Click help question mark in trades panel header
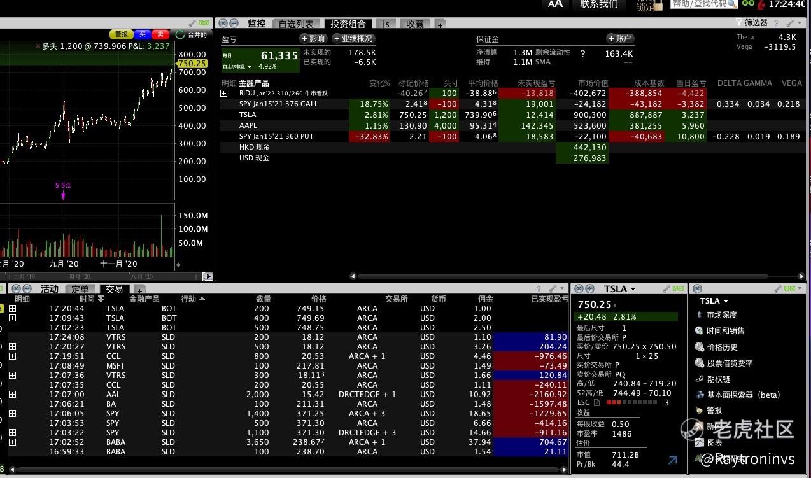 coord(539,289)
